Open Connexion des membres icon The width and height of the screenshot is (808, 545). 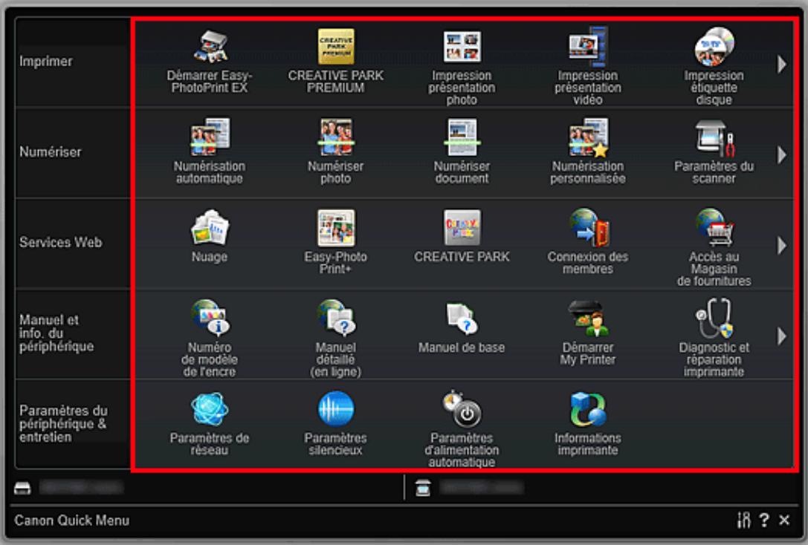coord(588,227)
